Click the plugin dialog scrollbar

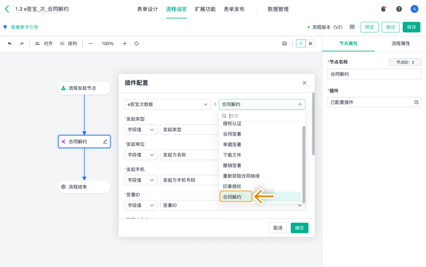313,124
